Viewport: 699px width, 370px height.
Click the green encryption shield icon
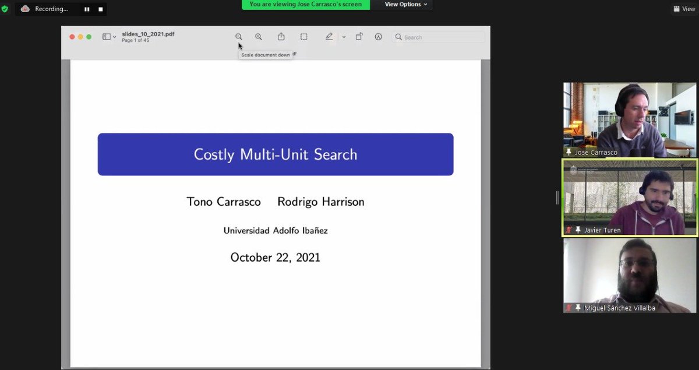click(x=5, y=9)
